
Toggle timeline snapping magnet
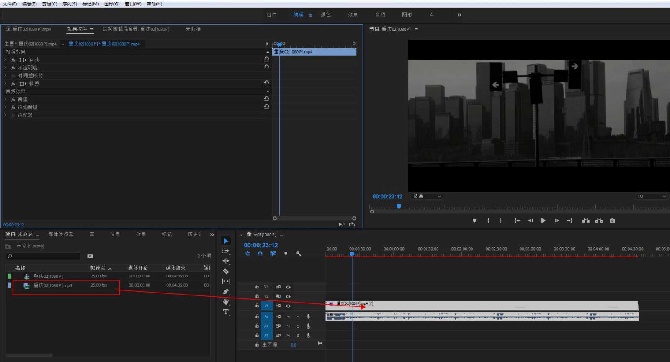[260, 254]
